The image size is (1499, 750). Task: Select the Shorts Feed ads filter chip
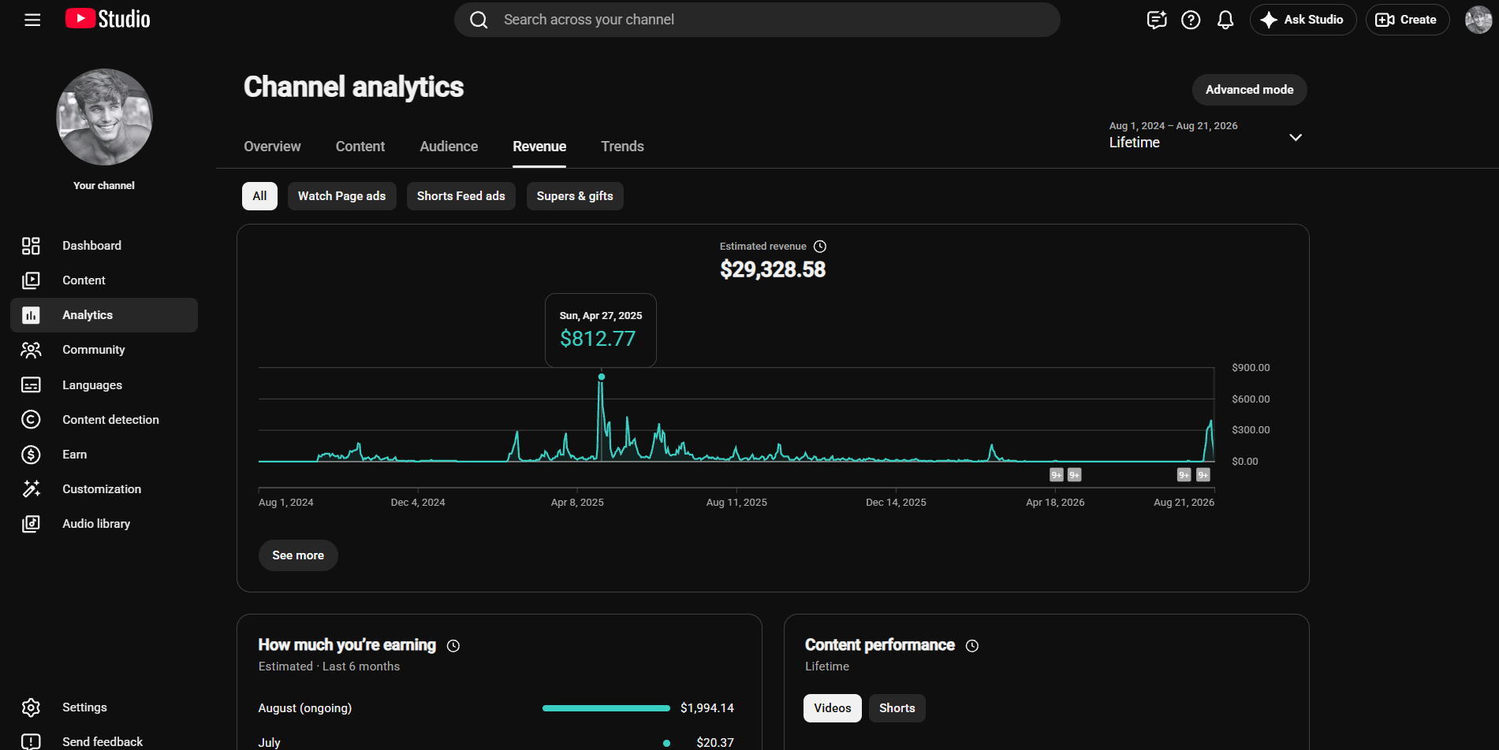pos(461,196)
